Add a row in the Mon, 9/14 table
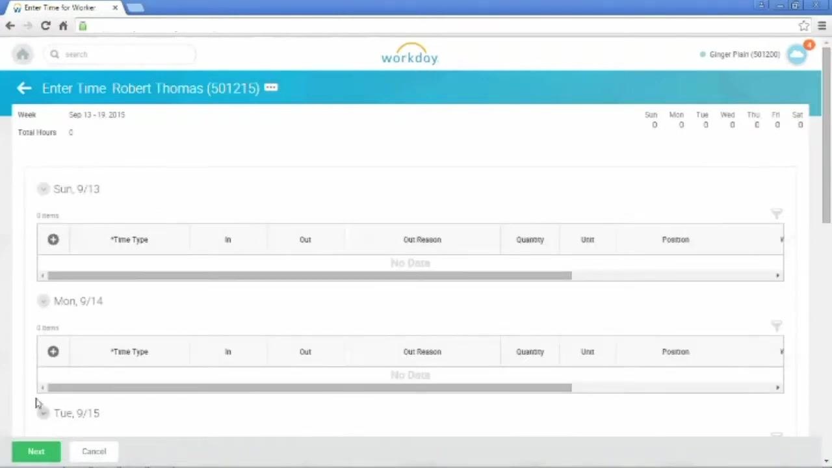 [x=53, y=352]
